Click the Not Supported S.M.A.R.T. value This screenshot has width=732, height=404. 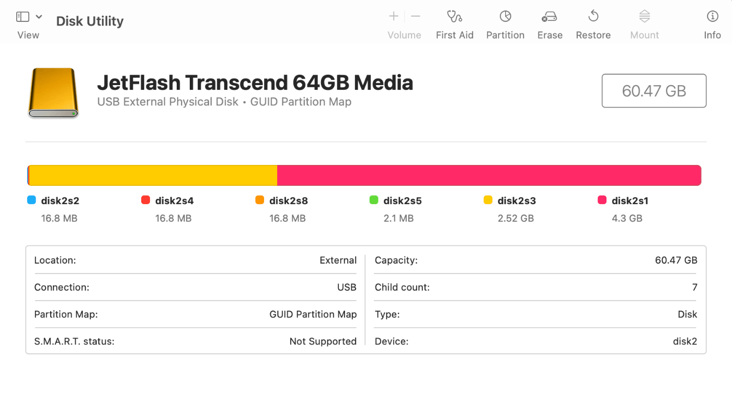click(323, 341)
